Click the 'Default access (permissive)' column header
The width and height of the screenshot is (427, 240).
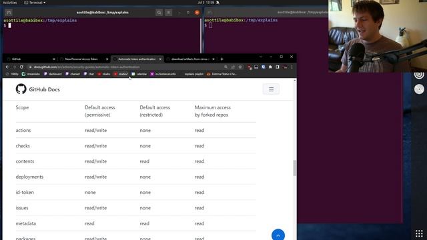point(100,111)
